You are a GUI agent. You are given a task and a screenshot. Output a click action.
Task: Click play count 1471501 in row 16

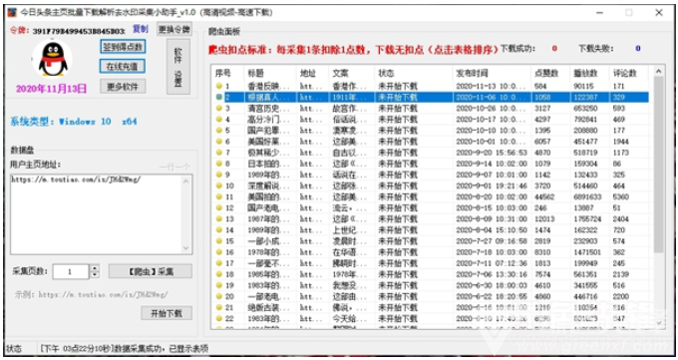[587, 252]
